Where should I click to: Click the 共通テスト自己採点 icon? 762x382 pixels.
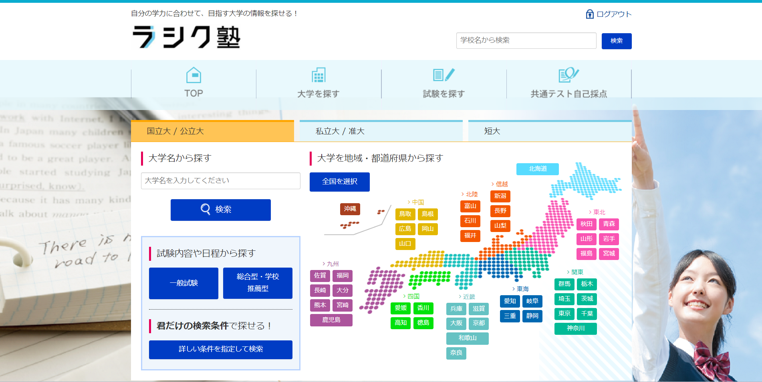click(x=568, y=75)
